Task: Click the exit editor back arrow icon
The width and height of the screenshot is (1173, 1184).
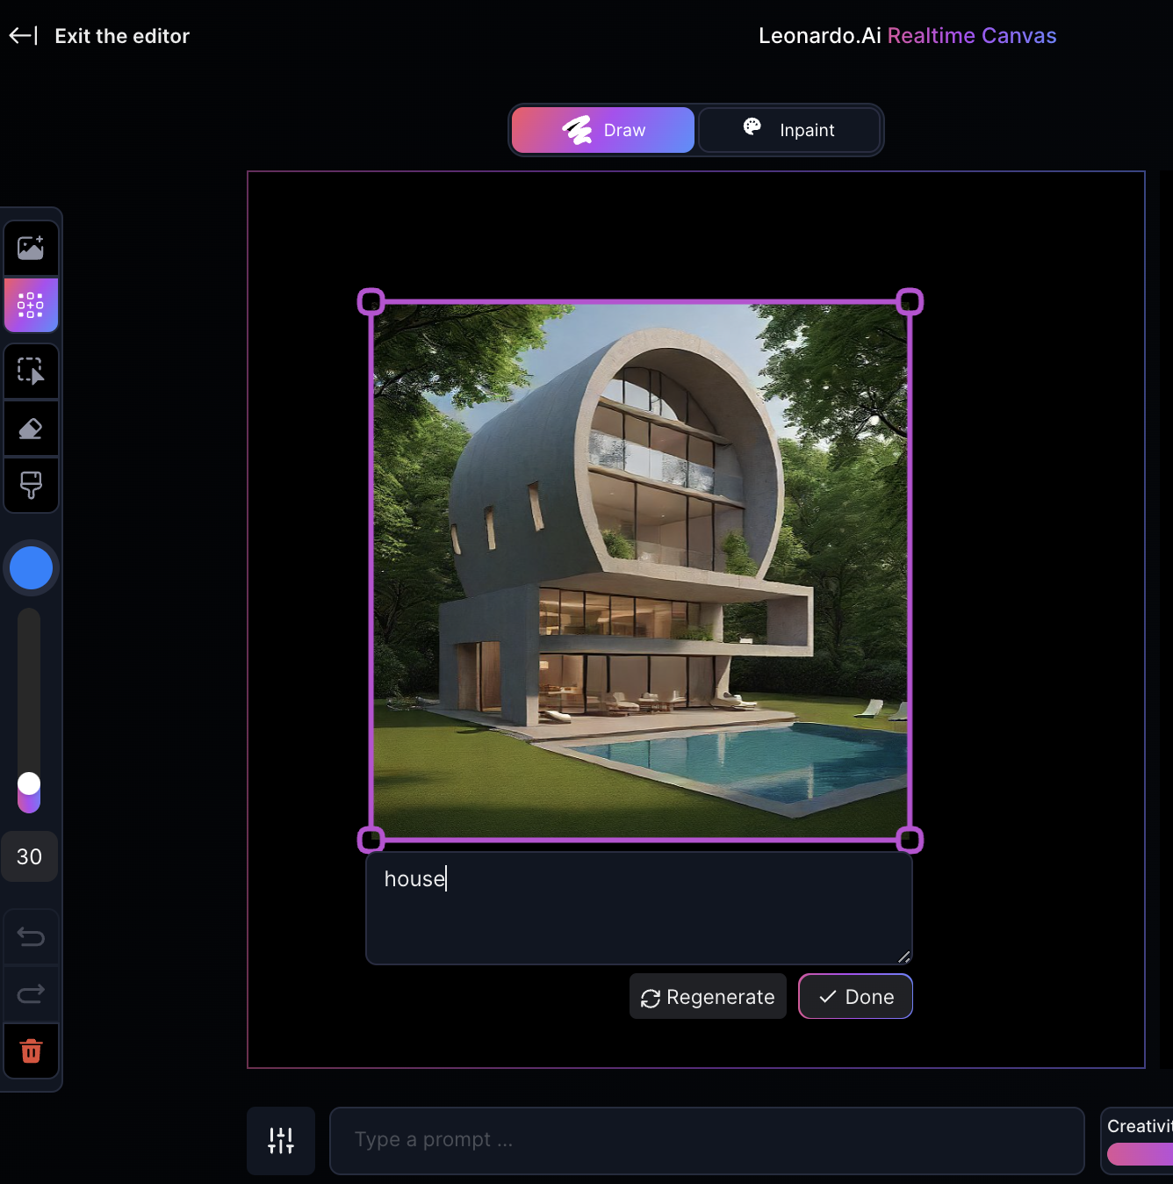Action: click(23, 36)
